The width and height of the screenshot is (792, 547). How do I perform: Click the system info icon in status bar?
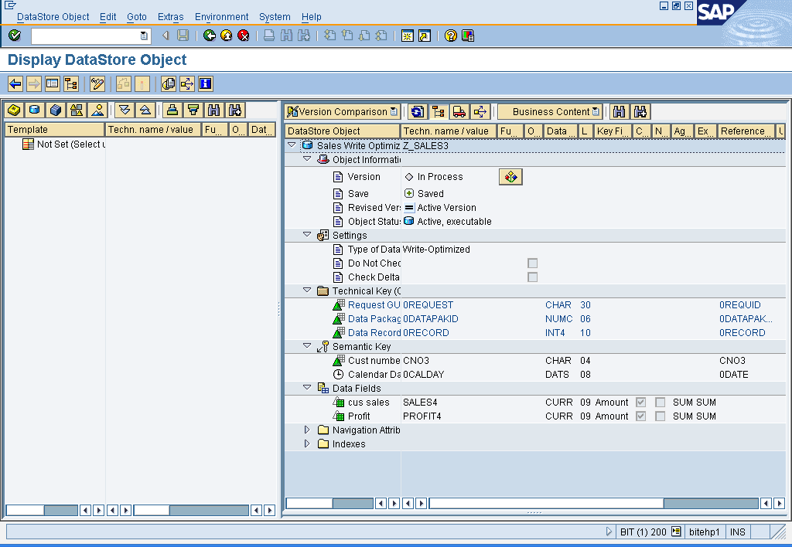(x=676, y=532)
